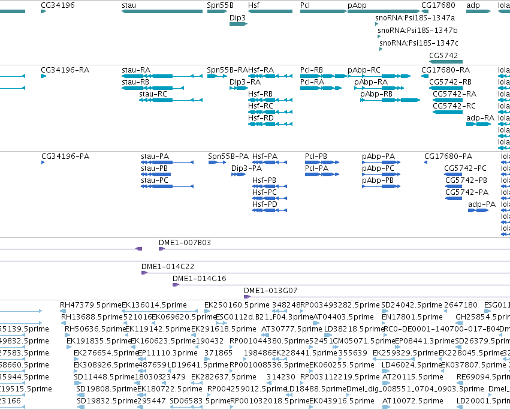Select DME1-014C22 clone feature
510x410 pixels.
click(325, 273)
